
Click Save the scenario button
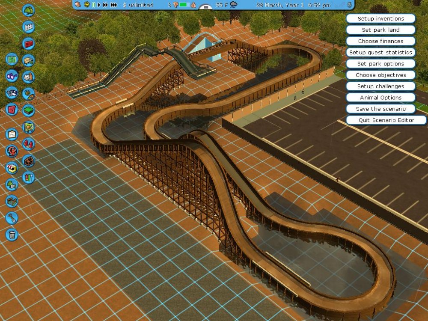coord(380,109)
